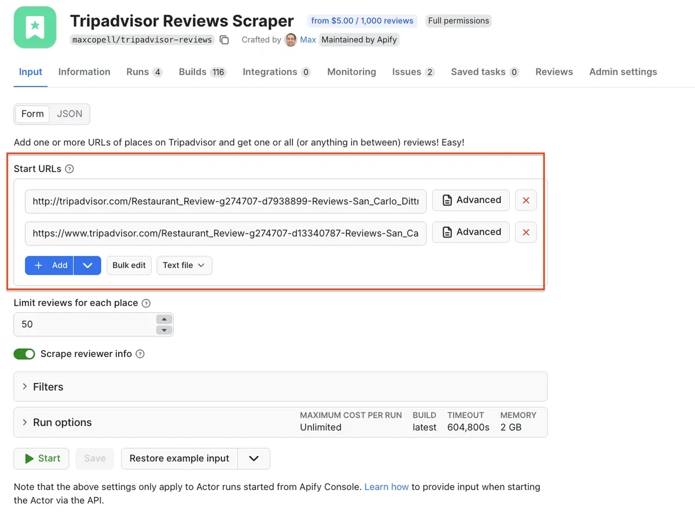The width and height of the screenshot is (695, 523).
Task: Open the Runs tab
Action: click(x=144, y=72)
